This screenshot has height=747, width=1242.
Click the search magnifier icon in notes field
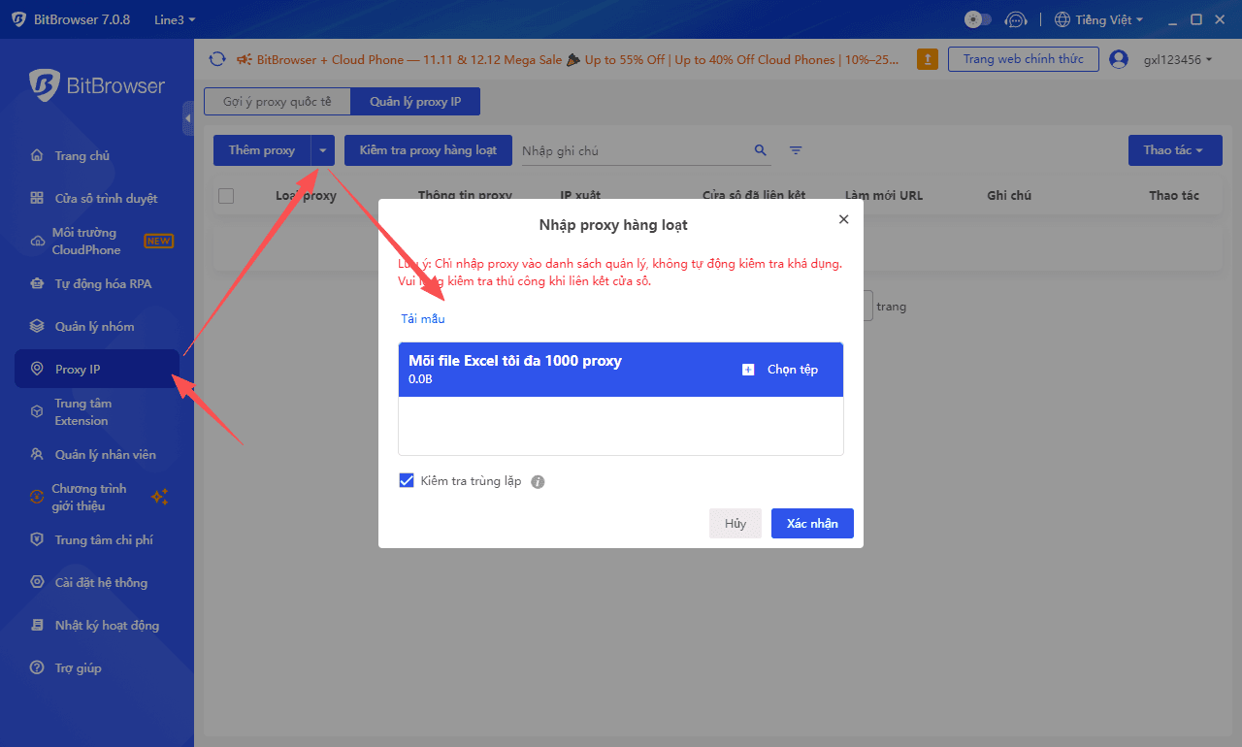coord(761,150)
